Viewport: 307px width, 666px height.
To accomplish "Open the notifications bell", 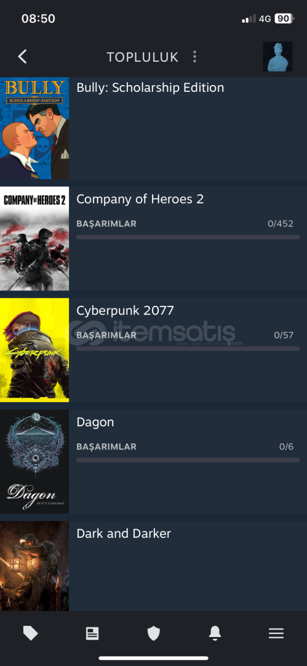I will click(x=215, y=634).
